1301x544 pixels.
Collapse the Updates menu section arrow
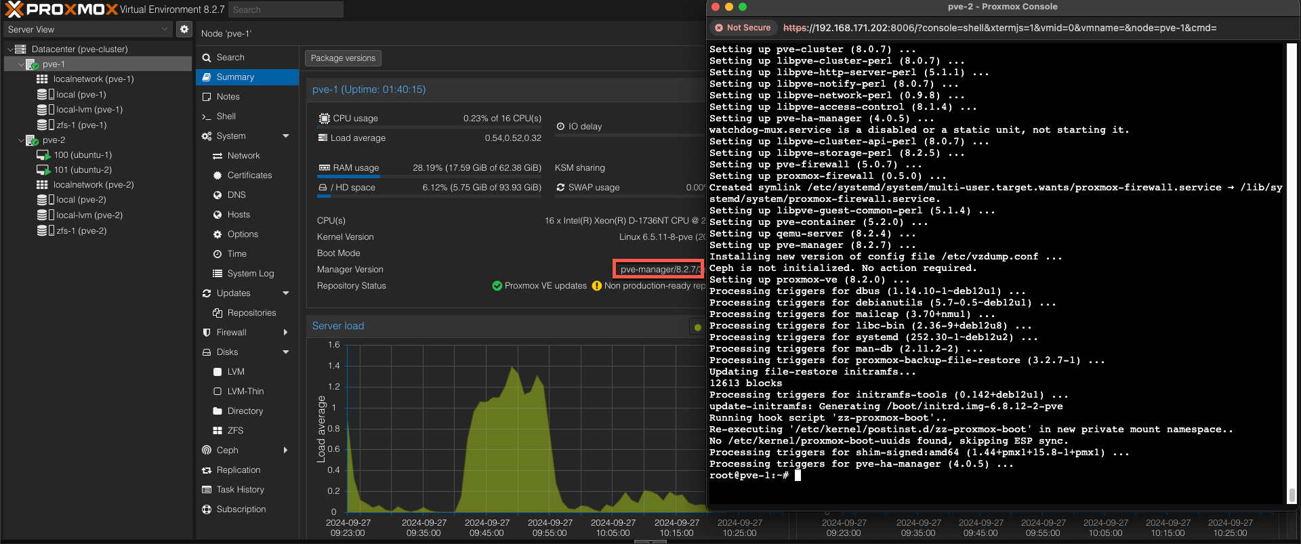click(286, 293)
